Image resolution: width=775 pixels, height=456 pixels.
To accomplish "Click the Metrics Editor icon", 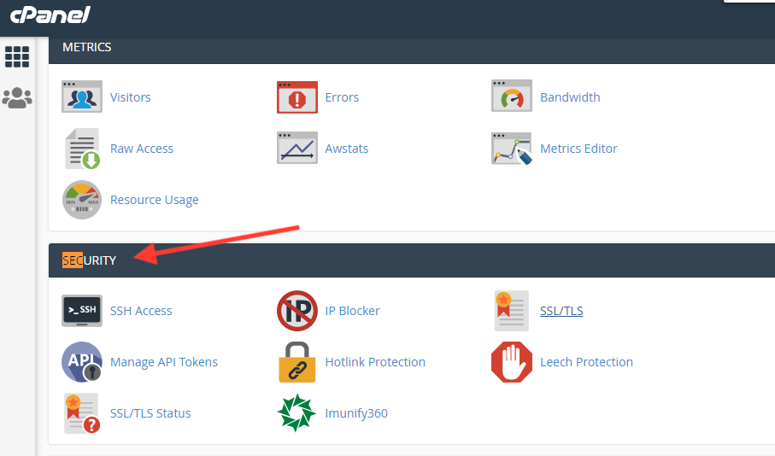I will pos(512,149).
